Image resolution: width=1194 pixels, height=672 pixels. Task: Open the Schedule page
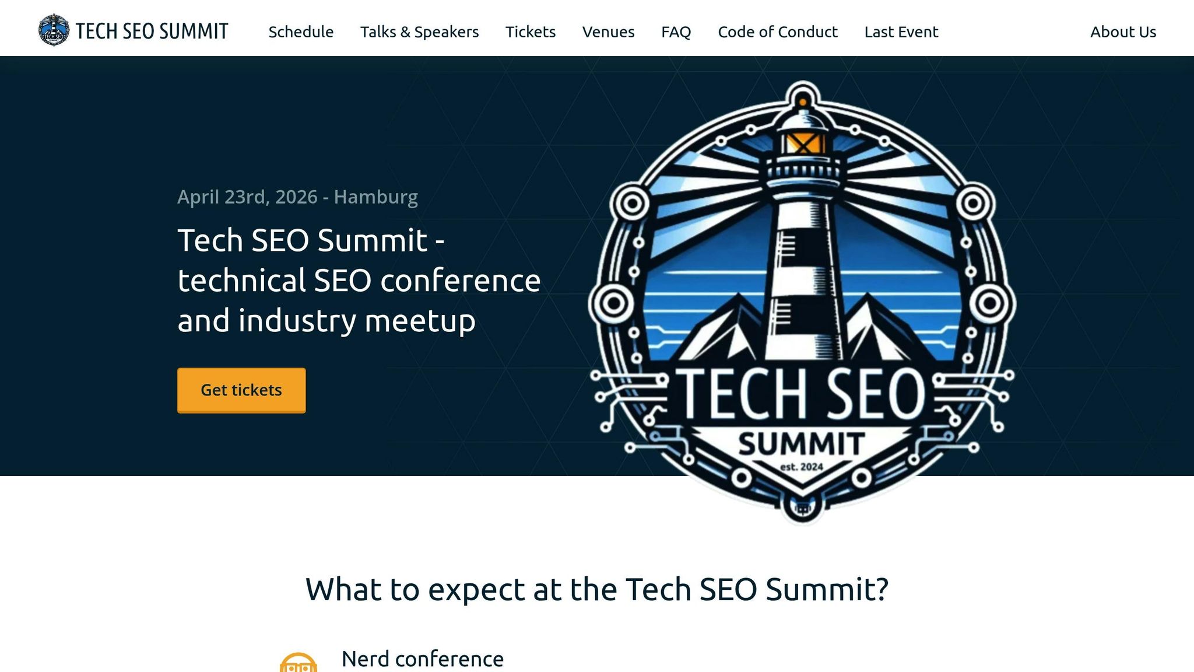click(x=301, y=32)
